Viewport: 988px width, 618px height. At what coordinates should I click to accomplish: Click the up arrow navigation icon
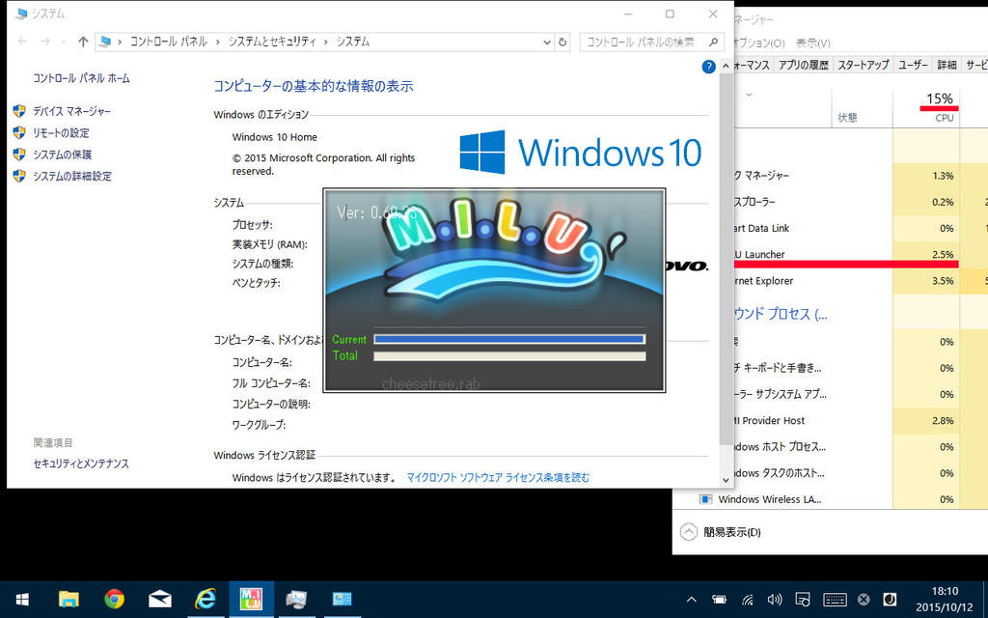[83, 42]
